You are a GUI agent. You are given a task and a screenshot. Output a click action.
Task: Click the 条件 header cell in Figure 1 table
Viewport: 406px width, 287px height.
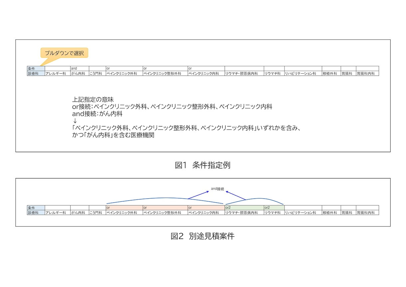(x=36, y=69)
